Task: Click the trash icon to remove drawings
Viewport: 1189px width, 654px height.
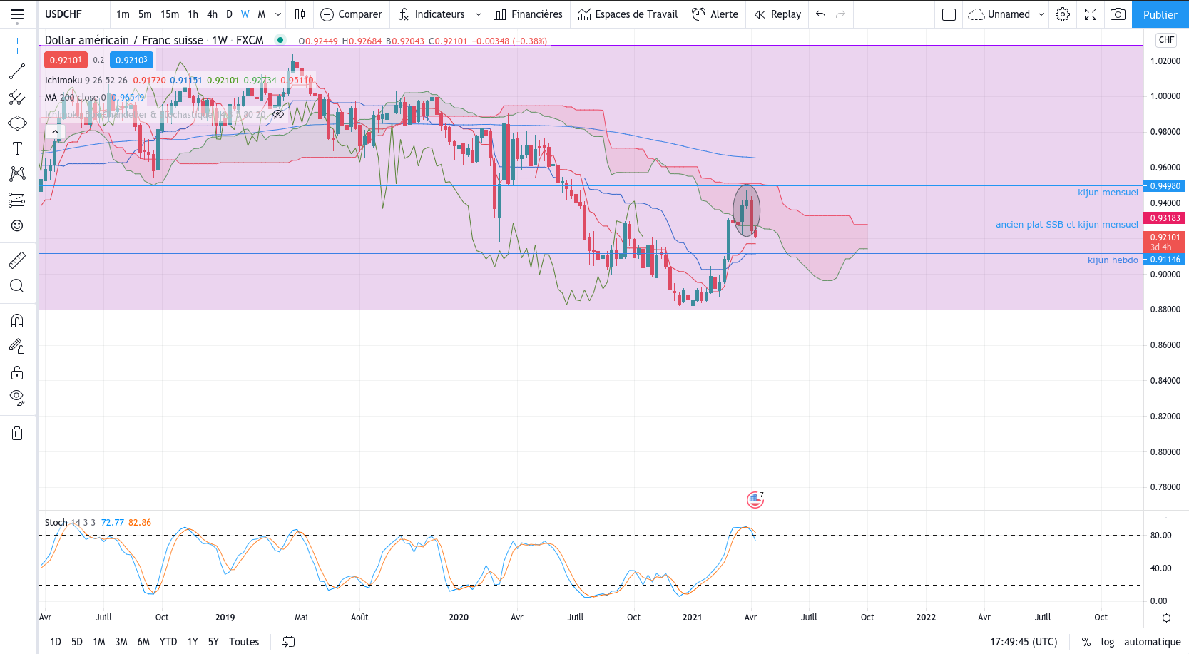Action: [17, 433]
